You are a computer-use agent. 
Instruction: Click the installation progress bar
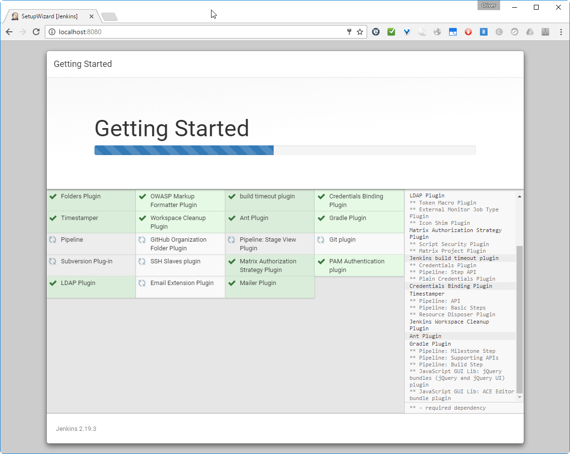(x=285, y=150)
